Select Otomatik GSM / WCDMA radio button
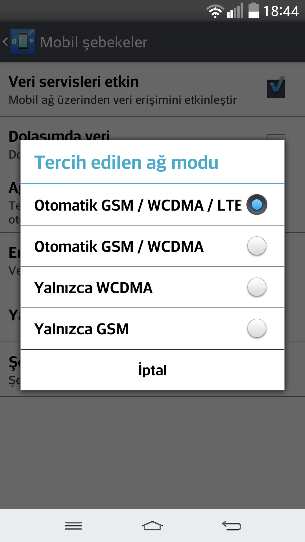Viewport: 305px width, 542px height. (257, 246)
